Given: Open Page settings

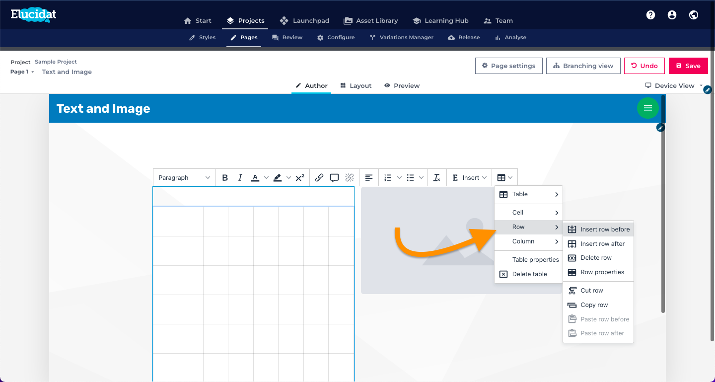Looking at the screenshot, I should 508,66.
